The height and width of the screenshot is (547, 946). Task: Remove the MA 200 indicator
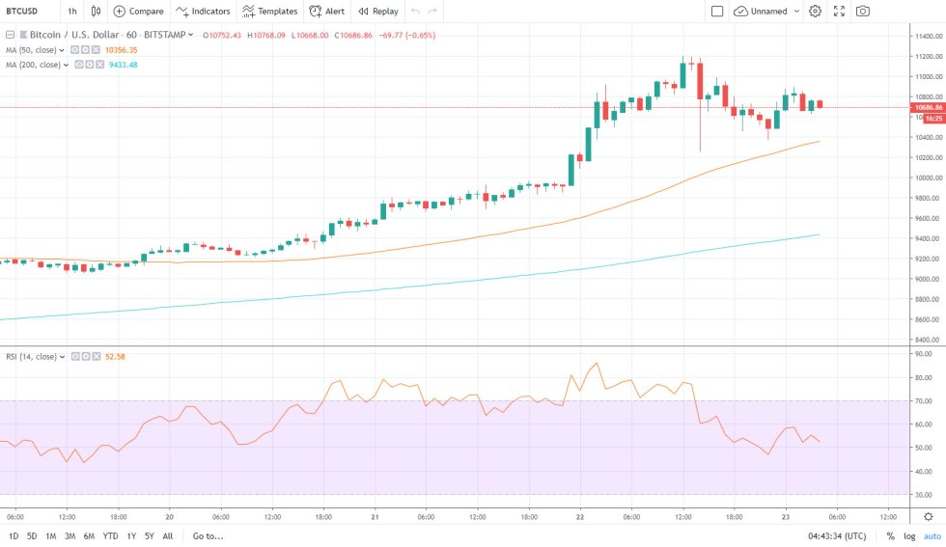click(x=99, y=65)
